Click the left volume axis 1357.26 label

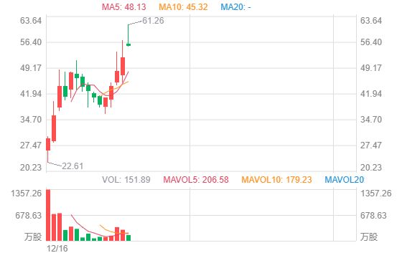pos(26,193)
